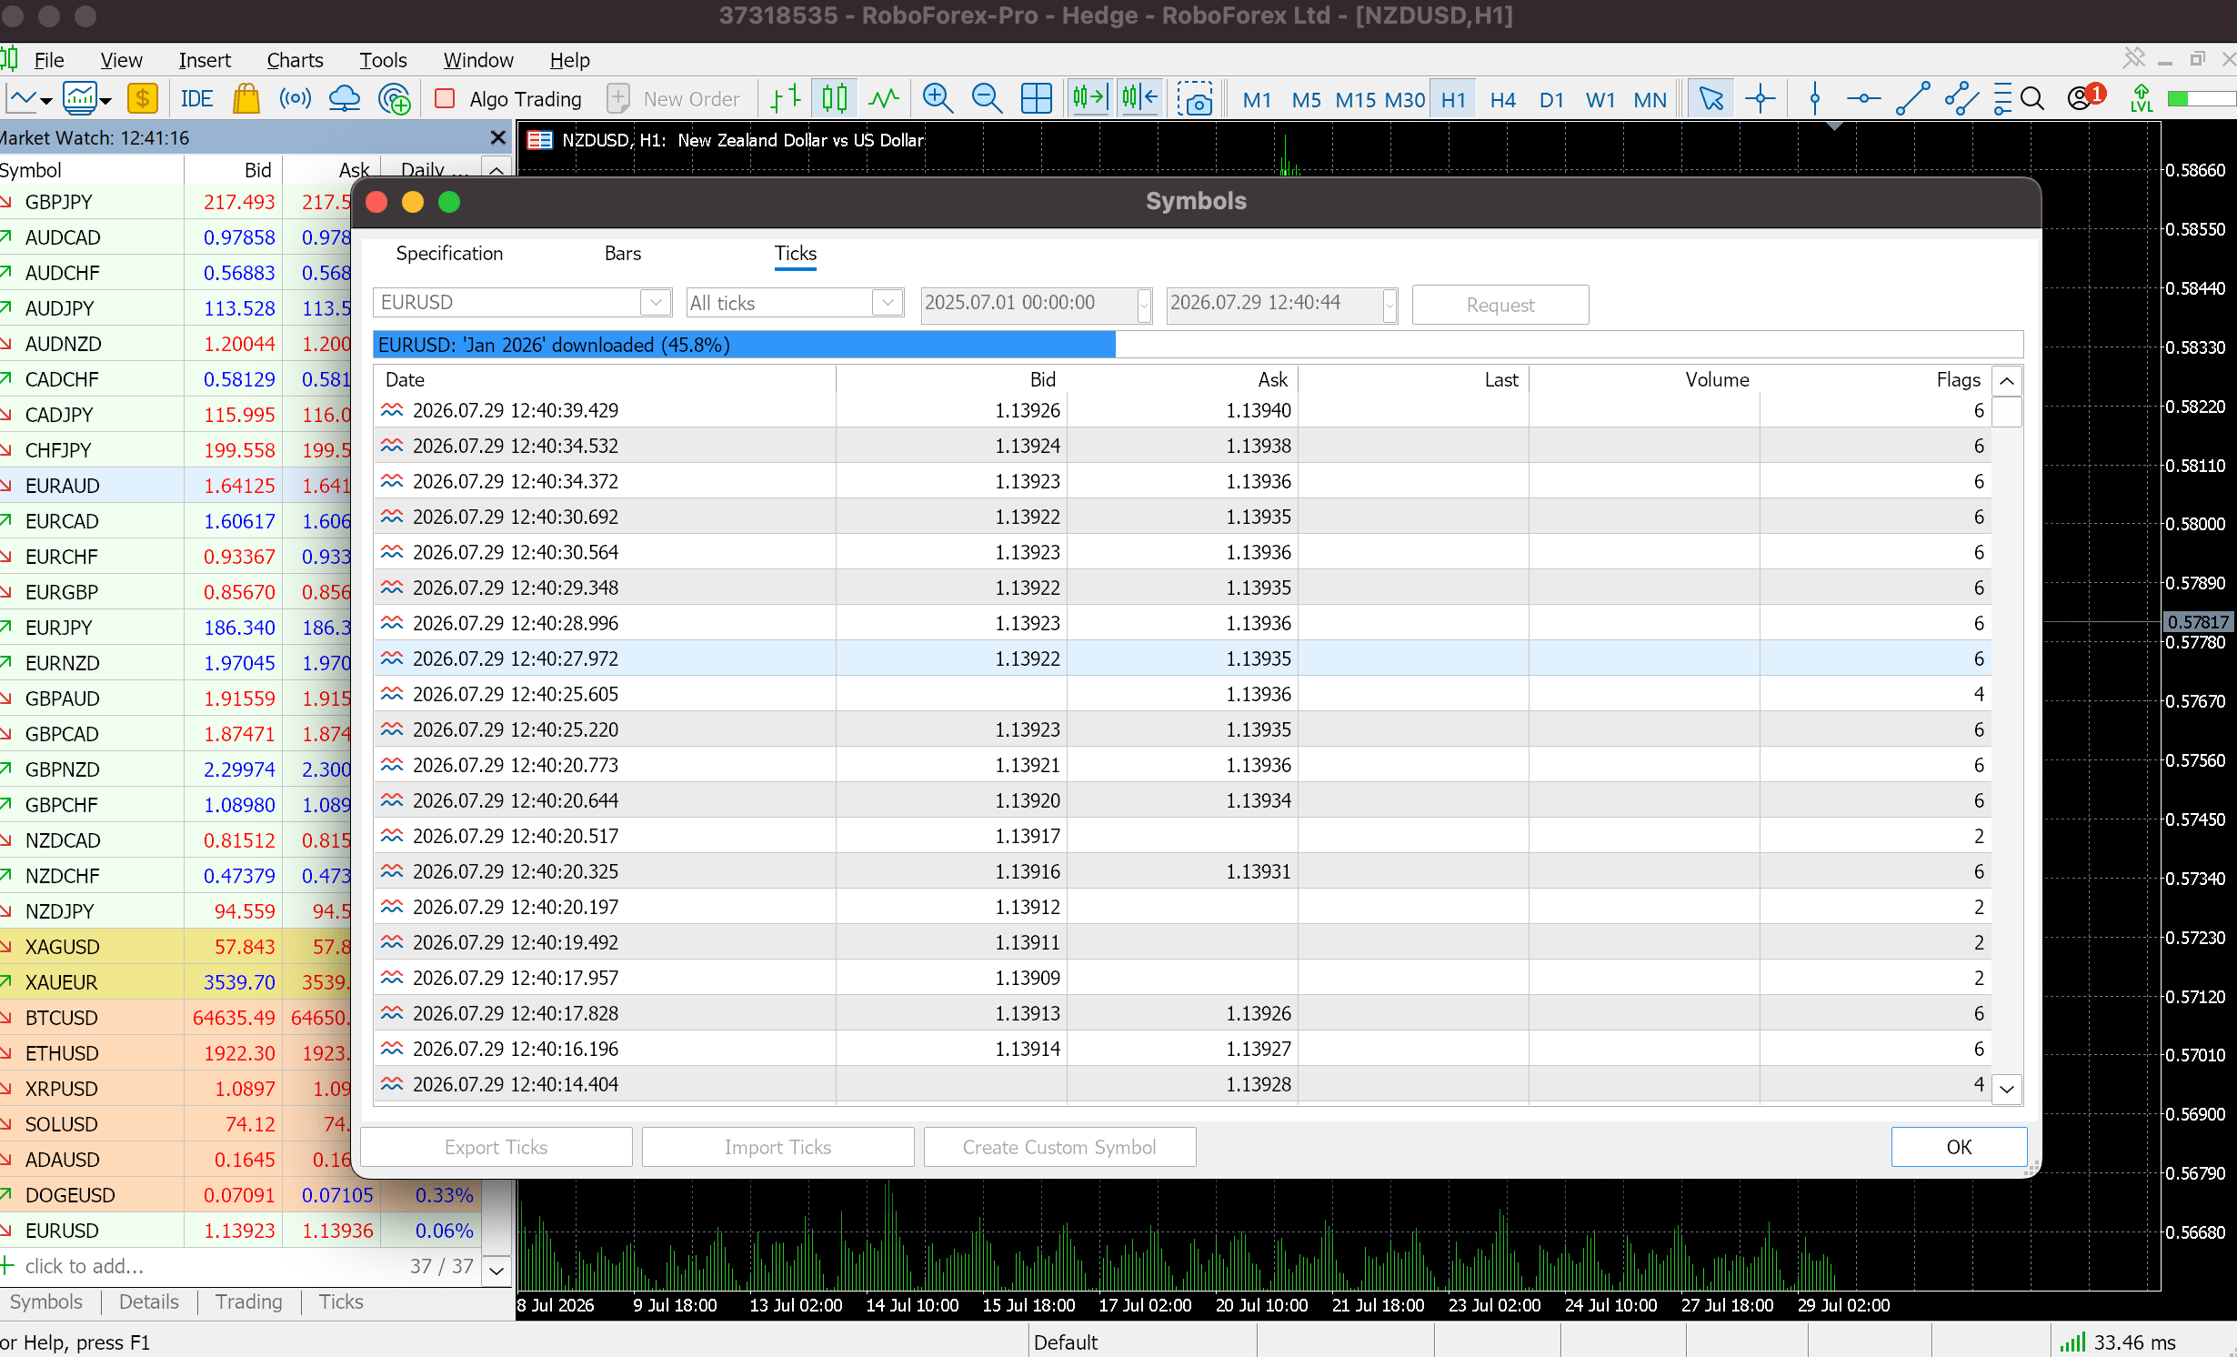
Task: Switch timeframe to MN
Action: (1650, 99)
